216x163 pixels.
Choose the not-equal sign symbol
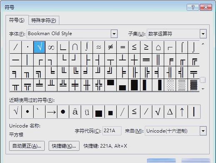click(111, 47)
